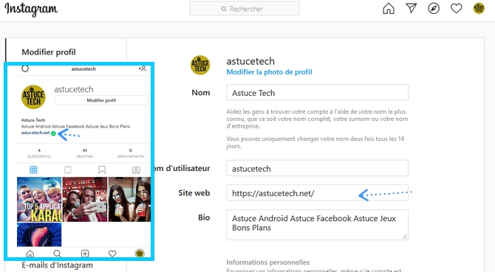The image size is (495, 272).
Task: Click profile avatar in preview bottom bar
Action: [140, 254]
